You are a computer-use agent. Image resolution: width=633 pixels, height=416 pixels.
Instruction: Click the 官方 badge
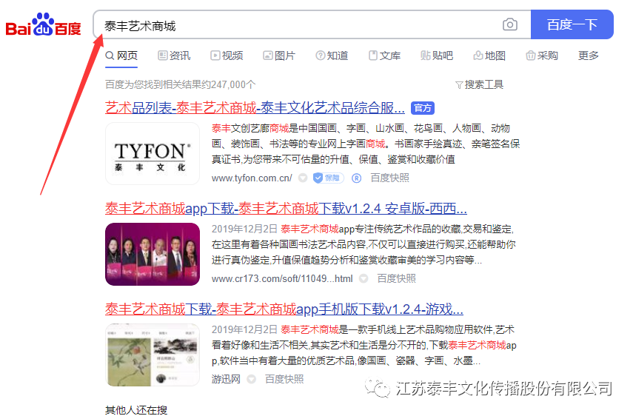click(423, 108)
